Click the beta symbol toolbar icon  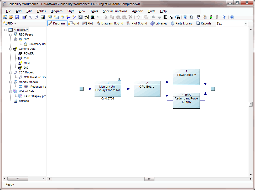[x=36, y=17]
